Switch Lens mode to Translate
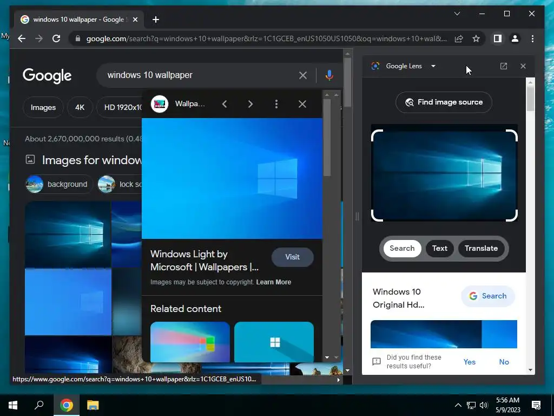554x416 pixels. coord(481,248)
